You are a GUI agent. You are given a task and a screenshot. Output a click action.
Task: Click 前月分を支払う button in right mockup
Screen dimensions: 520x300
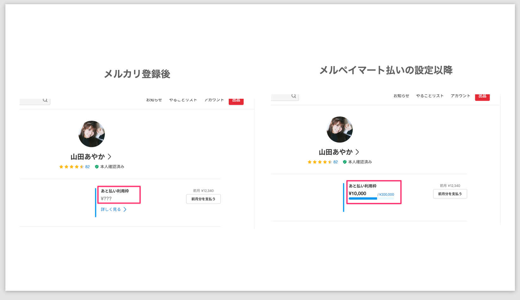point(450,194)
